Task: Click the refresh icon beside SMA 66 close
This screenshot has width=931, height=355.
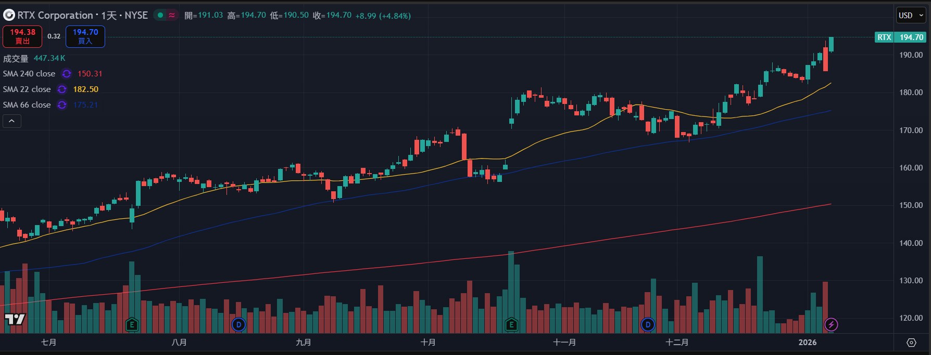Action: [62, 105]
